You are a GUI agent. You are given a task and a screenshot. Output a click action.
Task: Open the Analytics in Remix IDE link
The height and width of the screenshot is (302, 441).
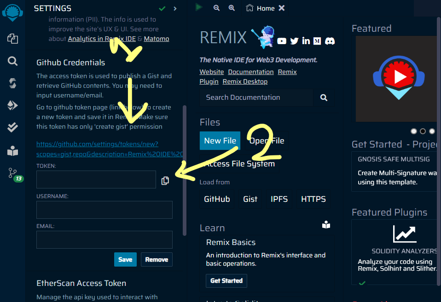click(102, 39)
